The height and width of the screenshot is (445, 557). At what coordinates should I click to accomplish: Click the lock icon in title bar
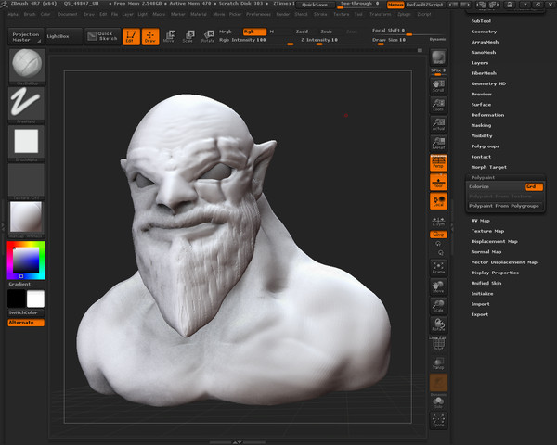pos(510,5)
